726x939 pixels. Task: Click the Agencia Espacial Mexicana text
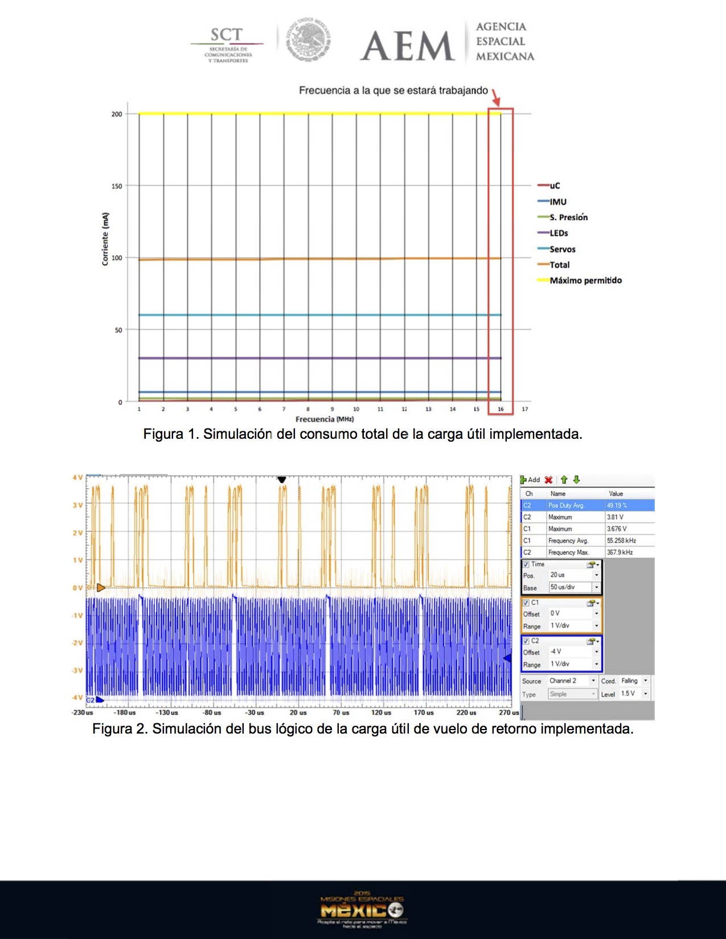coord(505,42)
